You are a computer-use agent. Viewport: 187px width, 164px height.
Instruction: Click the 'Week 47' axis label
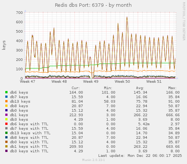(27, 82)
